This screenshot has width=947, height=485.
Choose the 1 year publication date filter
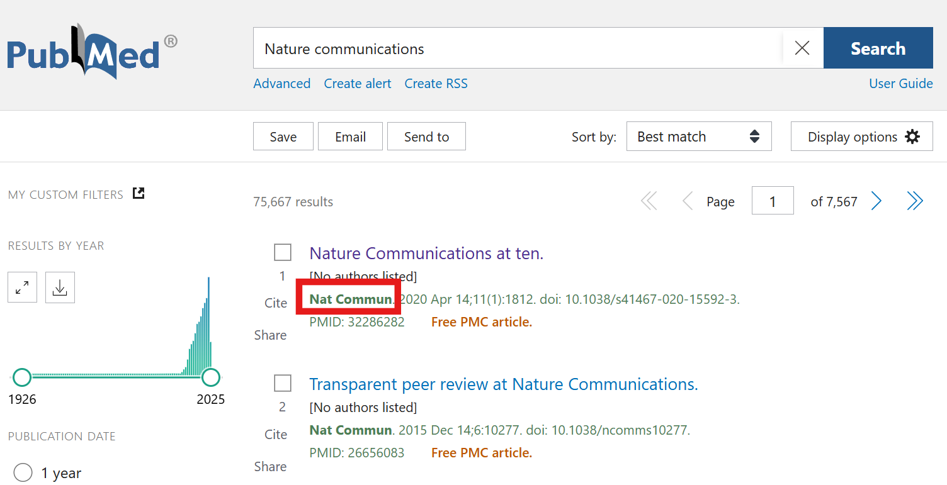(23, 472)
